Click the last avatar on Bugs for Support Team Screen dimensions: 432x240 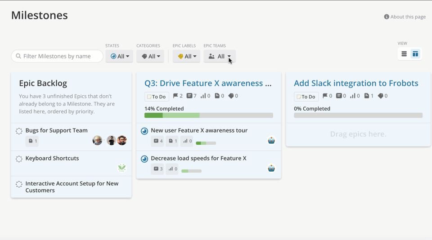[x=122, y=140]
